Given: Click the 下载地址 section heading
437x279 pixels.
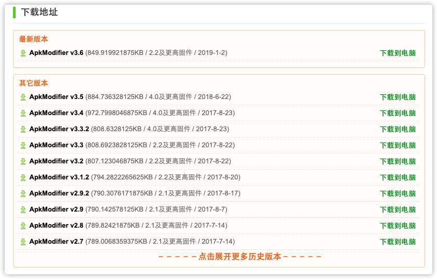Looking at the screenshot, I should click(x=39, y=12).
